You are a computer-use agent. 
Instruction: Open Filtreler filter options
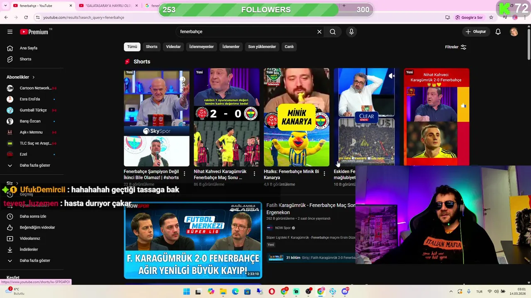pyautogui.click(x=456, y=47)
